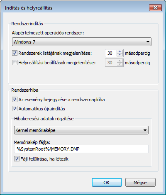Click the recovery options seconds field
Screen dimensions: 166x195
[x=111, y=63]
